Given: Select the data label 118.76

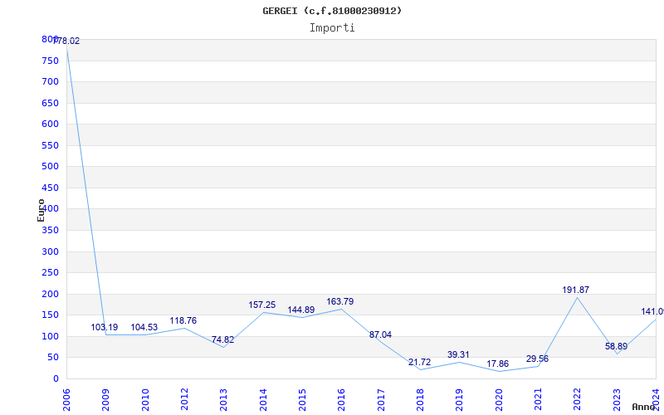Looking at the screenshot, I should [x=183, y=321].
